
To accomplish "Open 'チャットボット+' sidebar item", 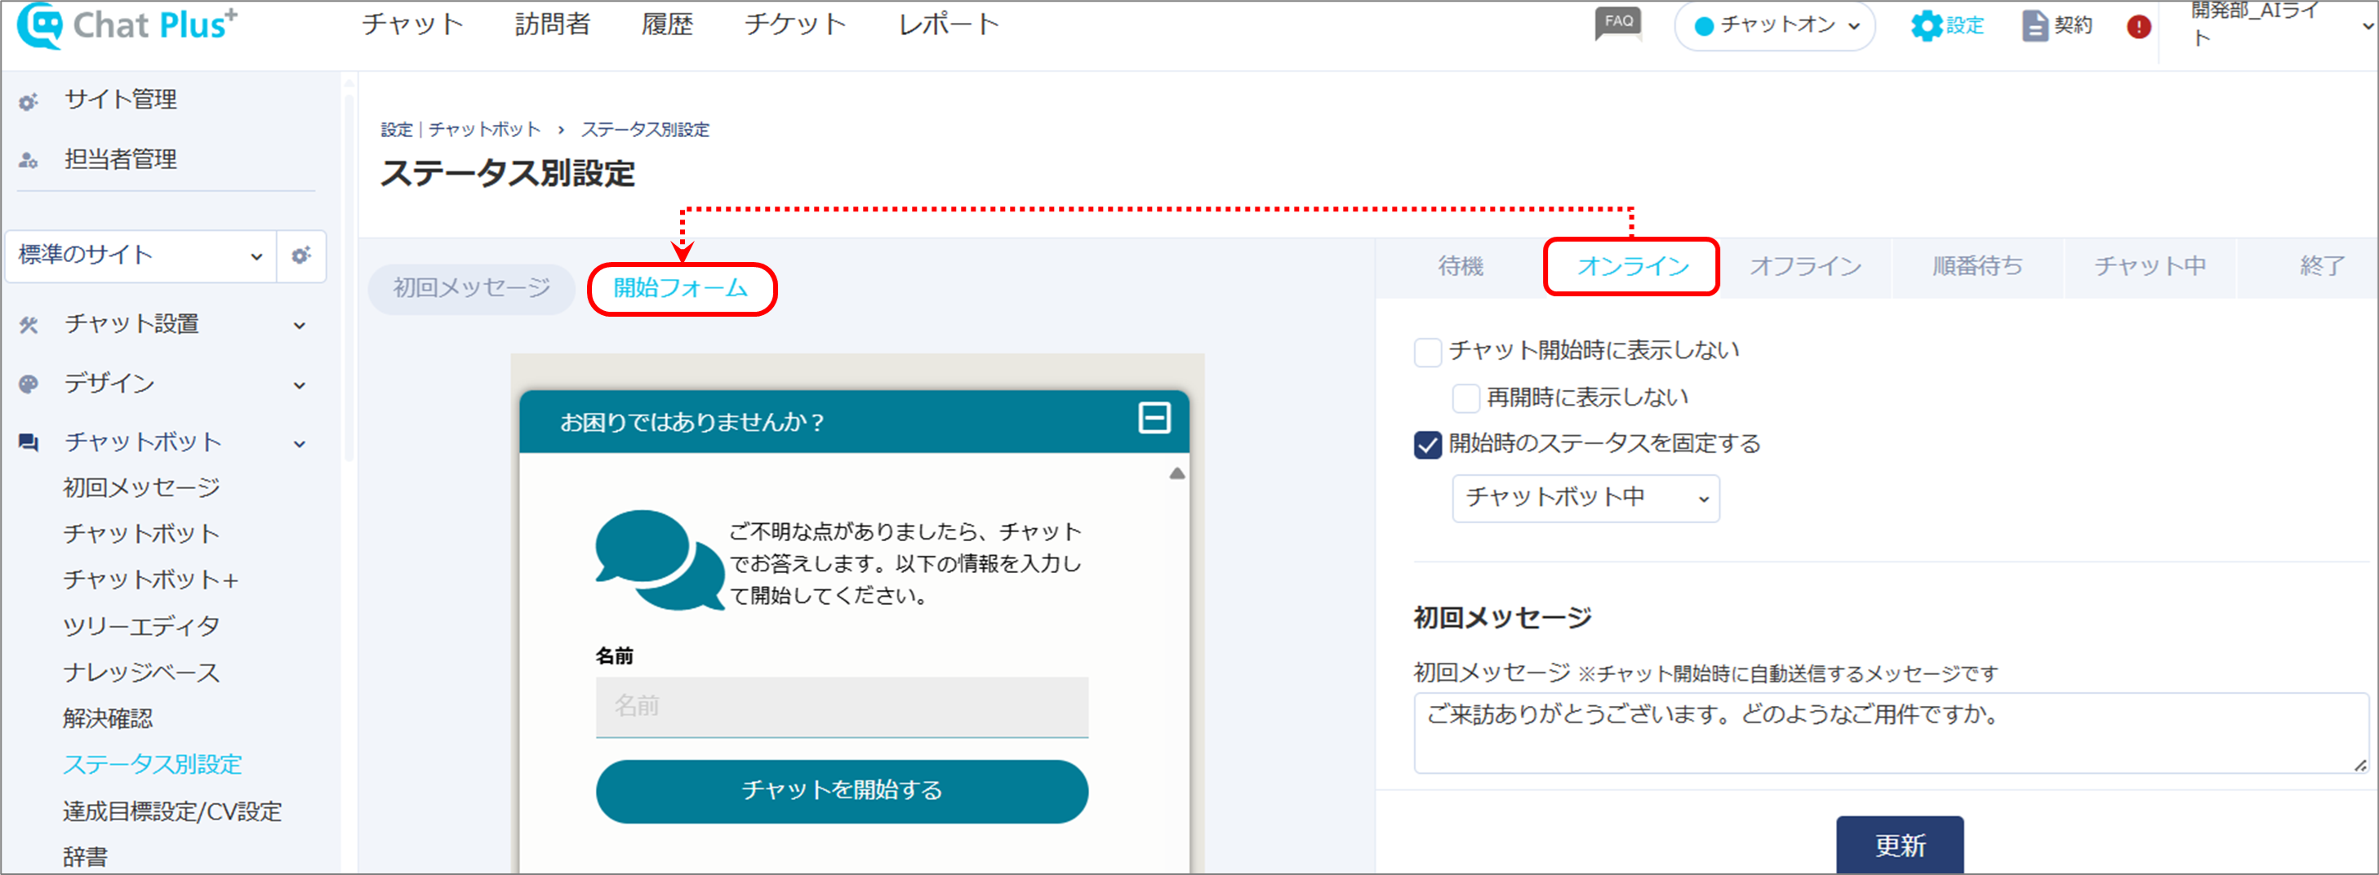I will tap(152, 580).
